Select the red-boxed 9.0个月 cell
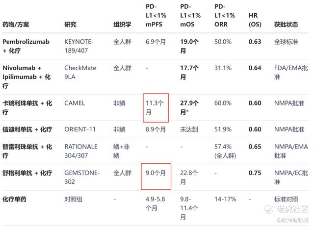Screen dimensions: 314x227 (x=156, y=173)
